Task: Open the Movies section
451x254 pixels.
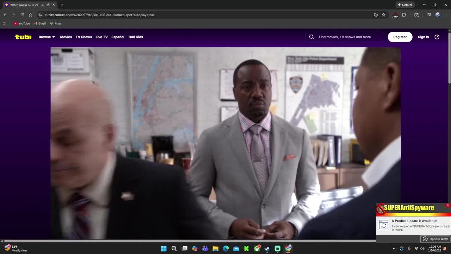Action: click(x=66, y=37)
